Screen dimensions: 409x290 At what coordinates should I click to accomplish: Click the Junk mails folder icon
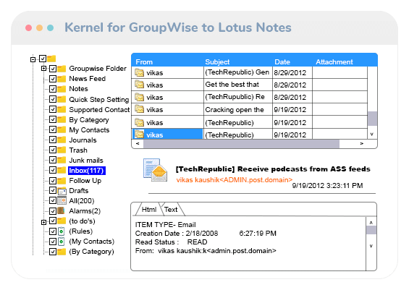pos(62,161)
